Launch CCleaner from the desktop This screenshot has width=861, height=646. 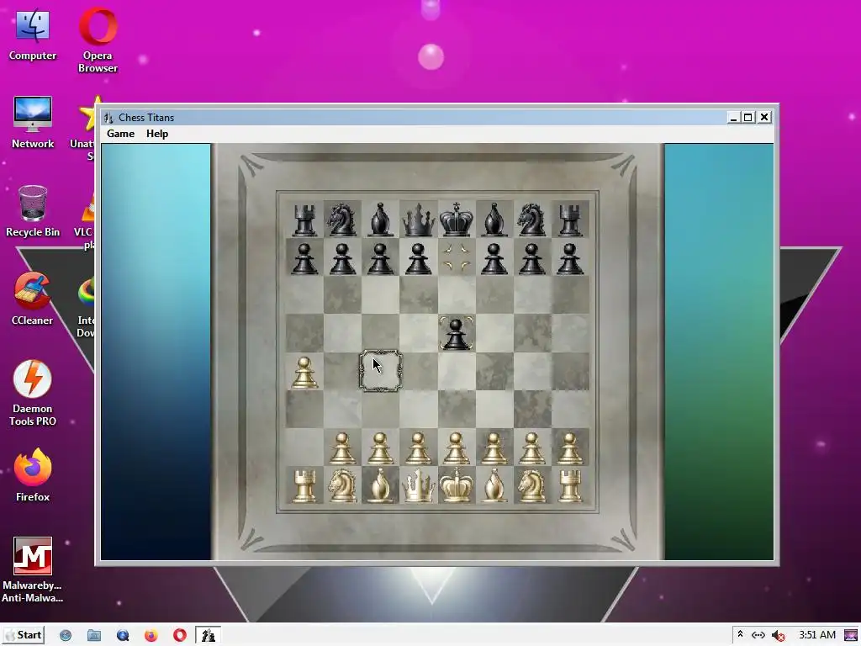click(x=33, y=299)
